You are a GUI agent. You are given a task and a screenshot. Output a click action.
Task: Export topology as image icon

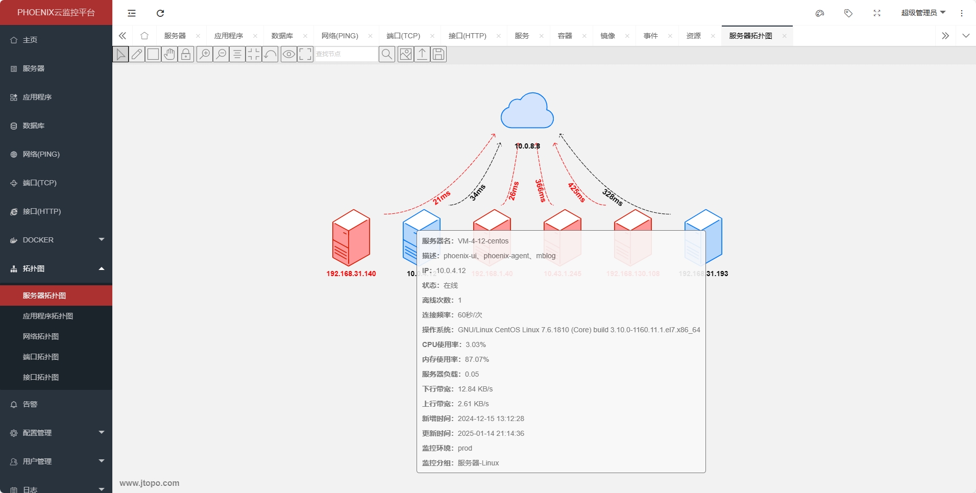pos(406,54)
